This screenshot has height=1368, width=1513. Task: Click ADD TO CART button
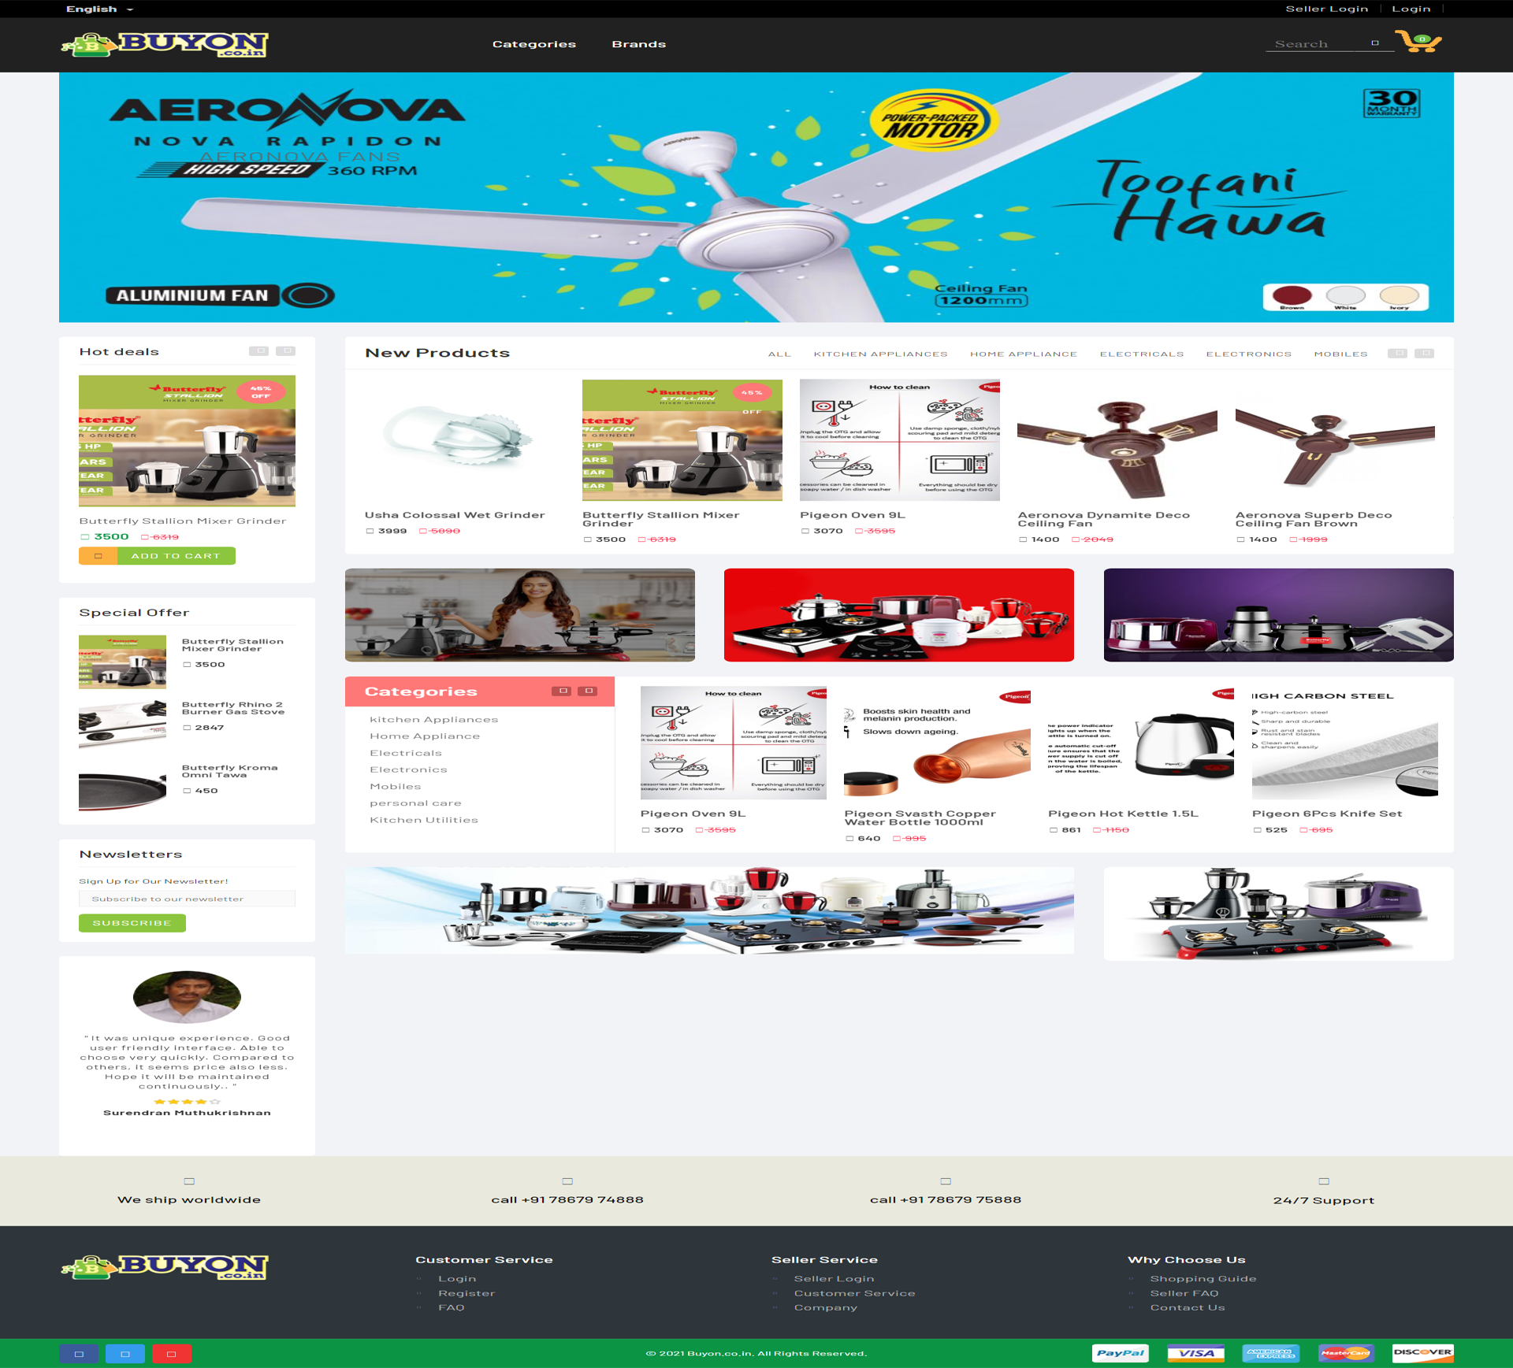[x=177, y=556]
